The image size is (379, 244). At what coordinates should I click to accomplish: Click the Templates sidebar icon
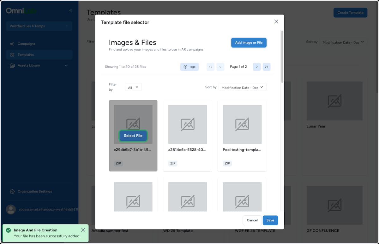pos(12,55)
